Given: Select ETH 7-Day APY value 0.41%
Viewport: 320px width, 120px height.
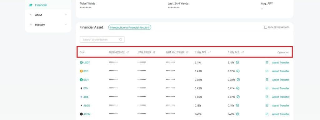Looking at the screenshot, I should (231, 88).
